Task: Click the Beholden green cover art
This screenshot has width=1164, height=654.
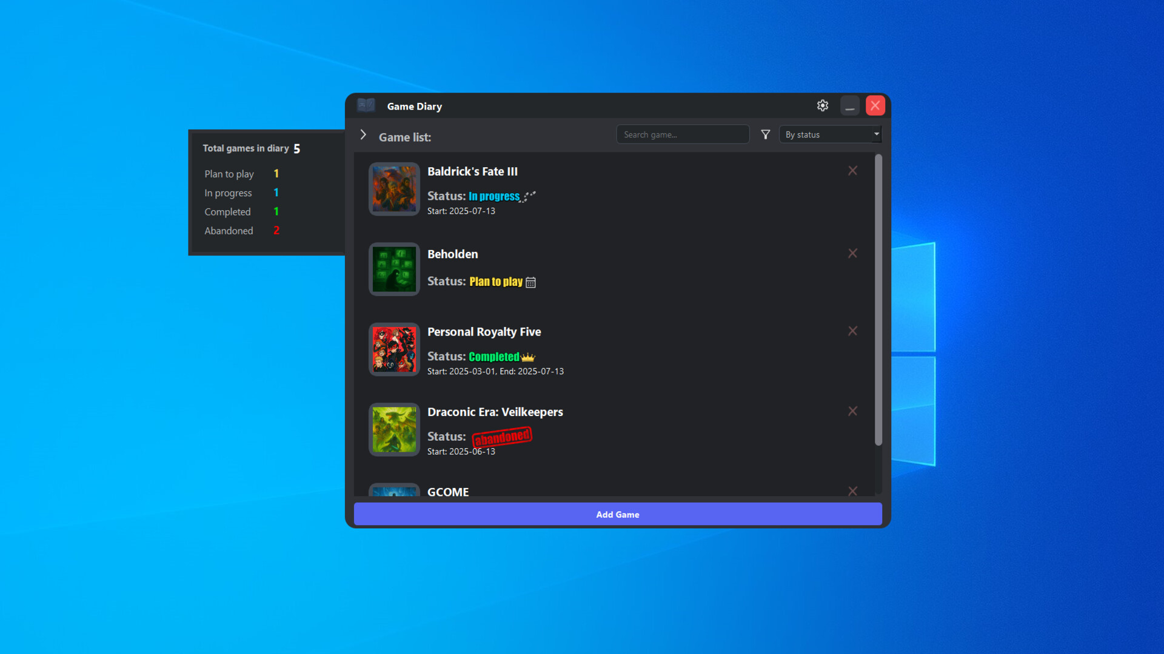Action: click(x=394, y=269)
